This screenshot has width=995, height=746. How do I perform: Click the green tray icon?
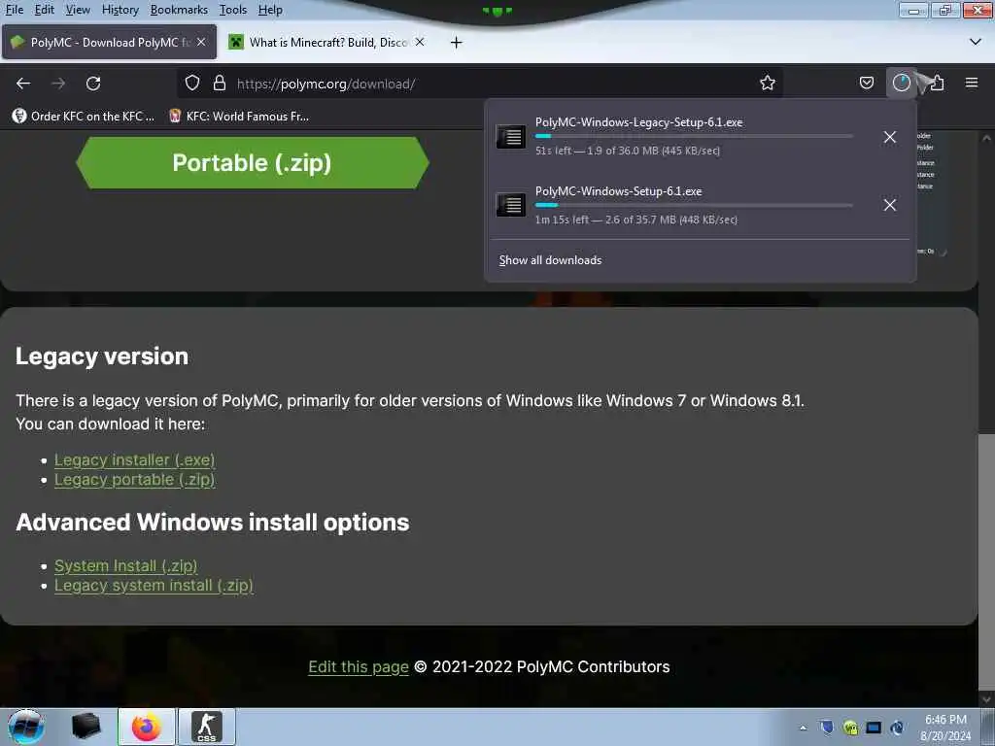point(850,728)
